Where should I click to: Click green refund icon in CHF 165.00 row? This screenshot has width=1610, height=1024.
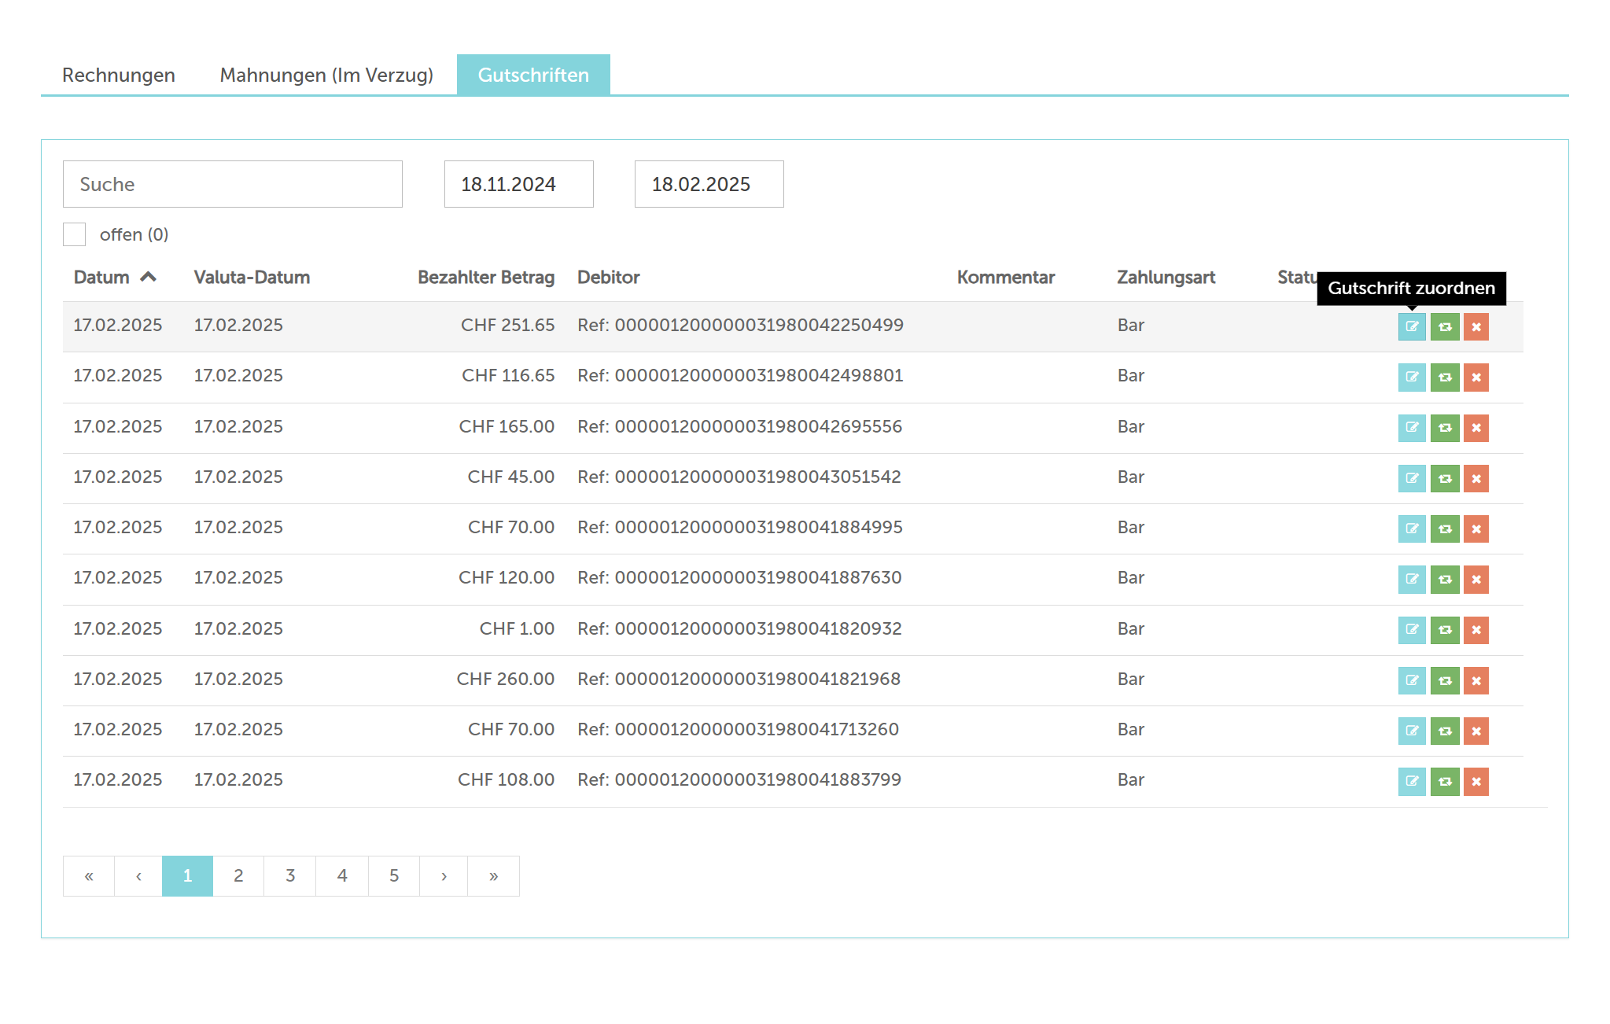coord(1445,428)
